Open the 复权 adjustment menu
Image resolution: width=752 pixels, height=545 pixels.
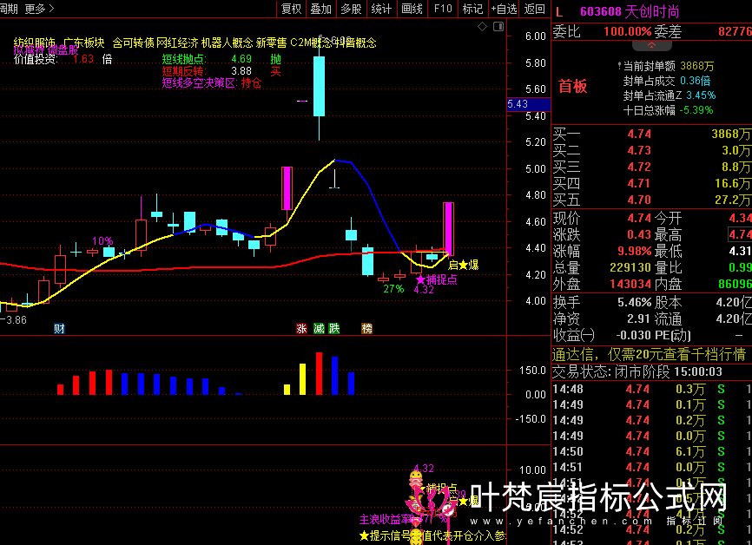coord(291,9)
